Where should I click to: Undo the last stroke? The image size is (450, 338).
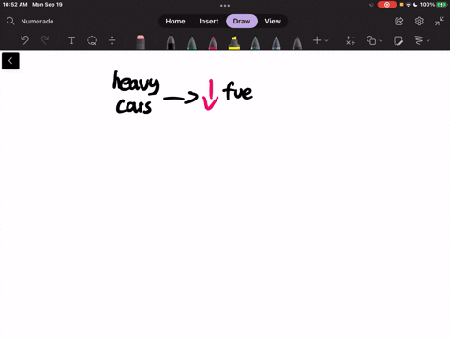(25, 40)
